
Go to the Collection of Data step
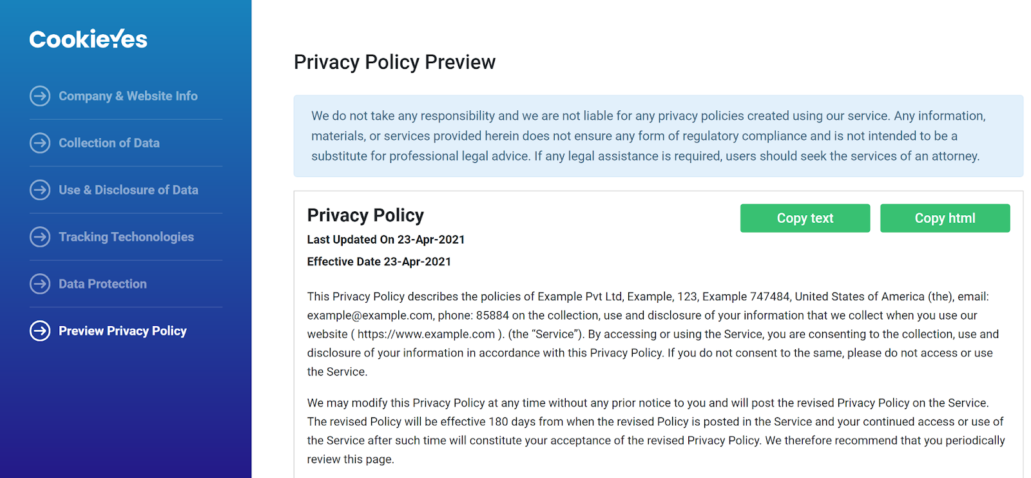tap(109, 143)
